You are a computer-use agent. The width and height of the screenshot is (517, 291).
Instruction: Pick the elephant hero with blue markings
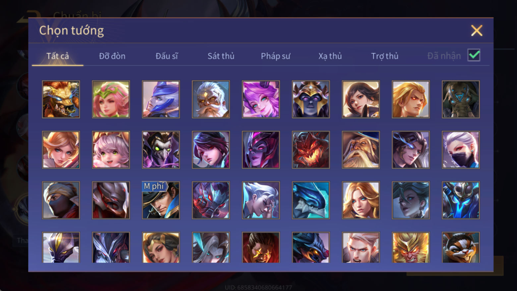pos(461,99)
